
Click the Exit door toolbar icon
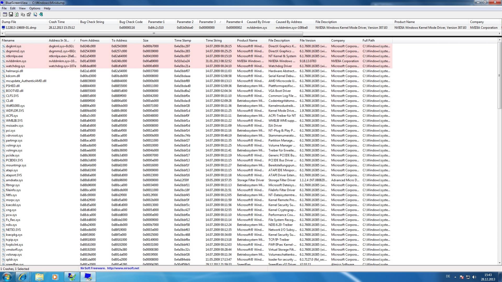[41, 15]
